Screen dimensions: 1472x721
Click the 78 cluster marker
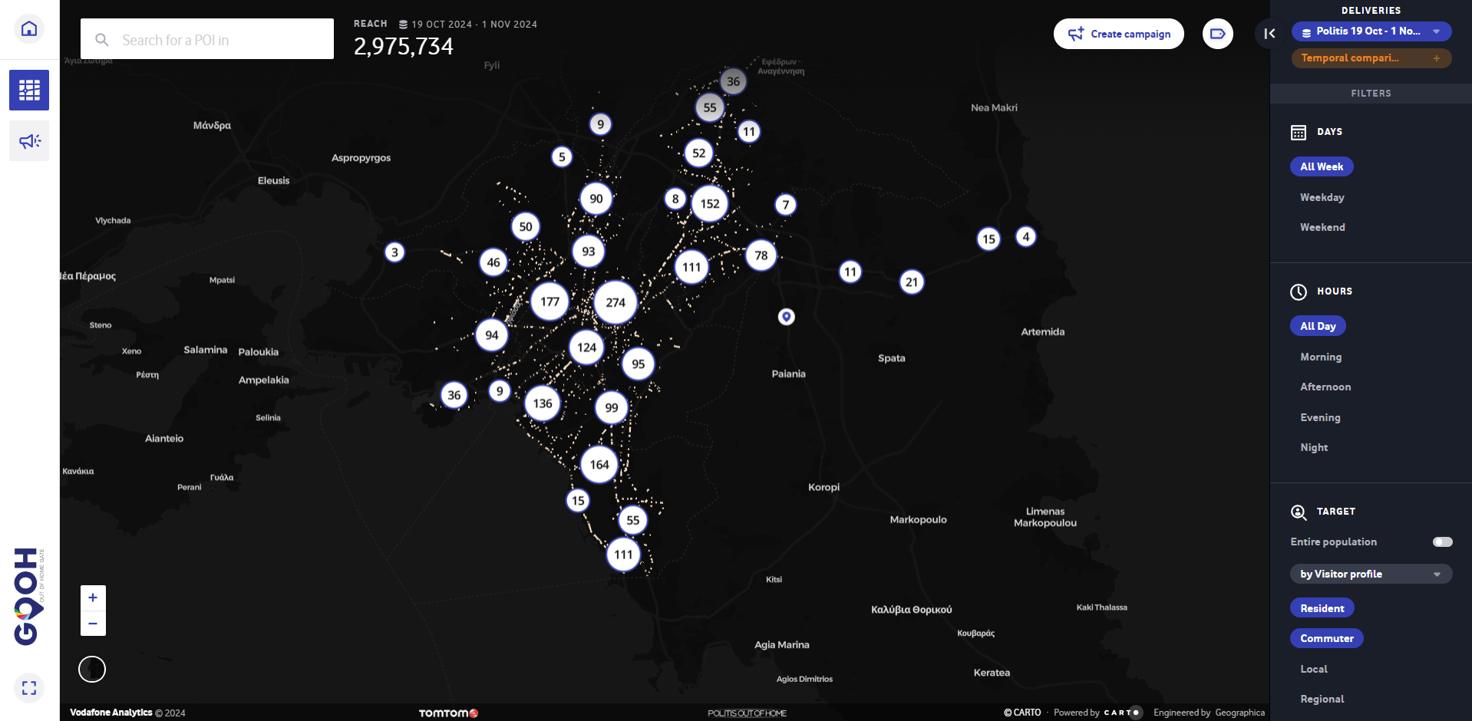(761, 255)
